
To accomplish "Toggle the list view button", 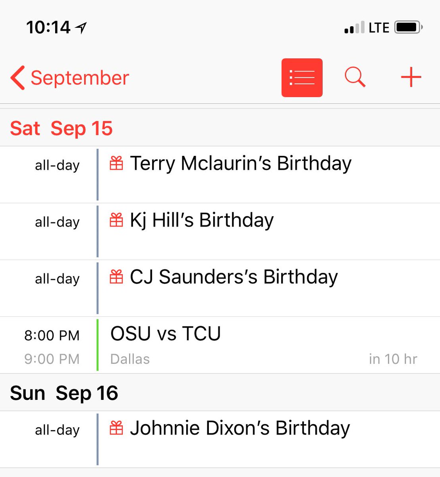I will [302, 78].
